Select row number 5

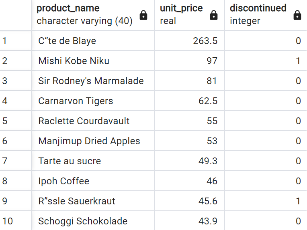(15, 121)
